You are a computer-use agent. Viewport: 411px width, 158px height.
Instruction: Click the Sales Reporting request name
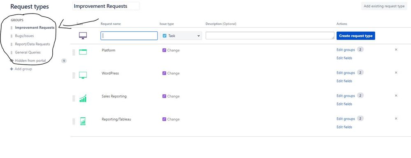114,96
